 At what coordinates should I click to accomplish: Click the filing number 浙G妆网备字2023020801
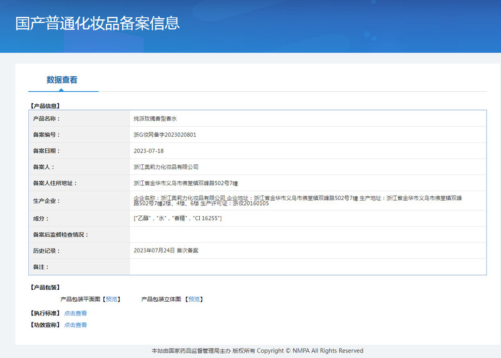pyautogui.click(x=165, y=134)
